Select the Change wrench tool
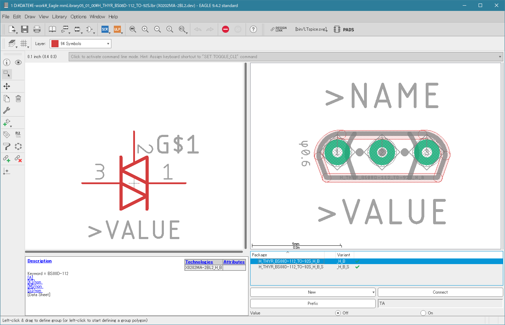 tap(7, 110)
